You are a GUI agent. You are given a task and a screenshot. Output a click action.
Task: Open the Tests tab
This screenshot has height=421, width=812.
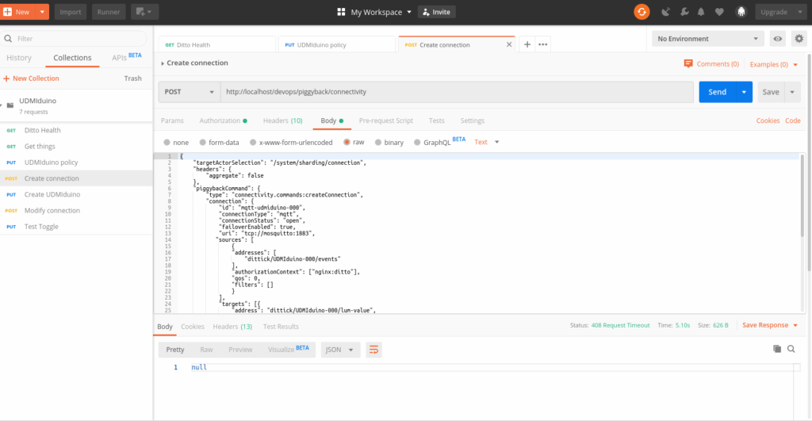click(x=437, y=121)
